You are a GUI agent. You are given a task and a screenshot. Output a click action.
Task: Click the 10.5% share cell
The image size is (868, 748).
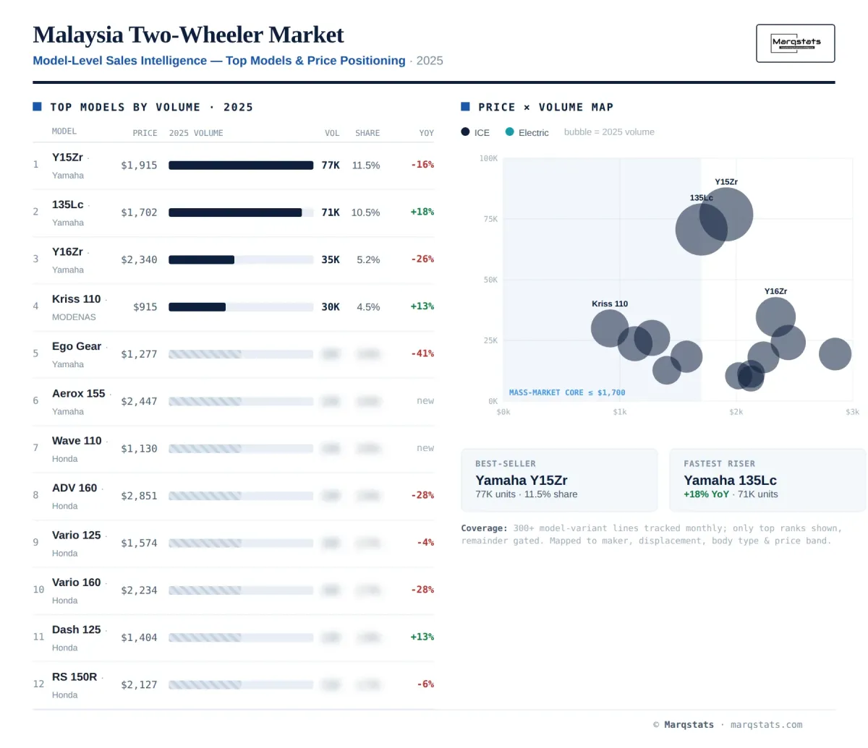366,212
